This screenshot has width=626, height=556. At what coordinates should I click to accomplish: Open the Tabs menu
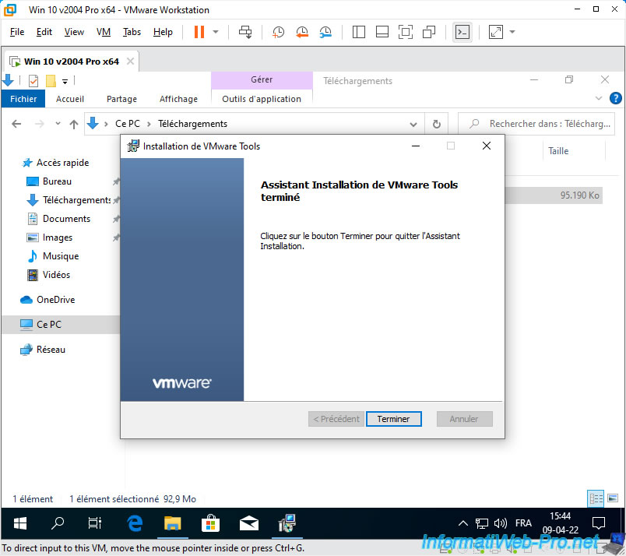132,32
